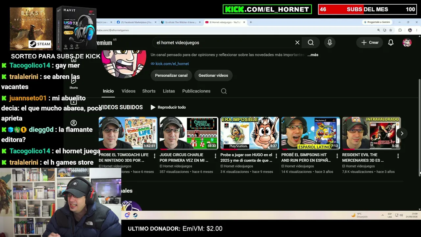421x237 pixels.
Task: Open the Publicaciones tab
Action: click(x=196, y=91)
